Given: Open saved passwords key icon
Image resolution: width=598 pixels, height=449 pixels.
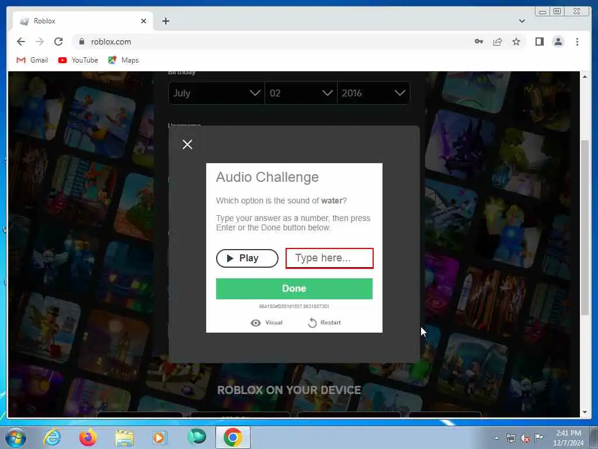Looking at the screenshot, I should [479, 42].
